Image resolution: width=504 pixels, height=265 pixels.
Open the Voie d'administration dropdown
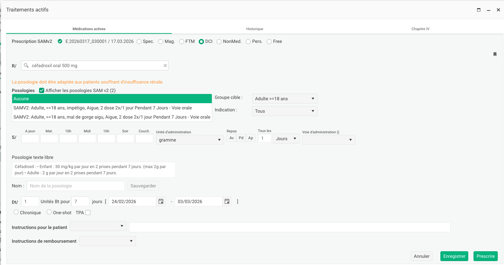tap(329, 140)
